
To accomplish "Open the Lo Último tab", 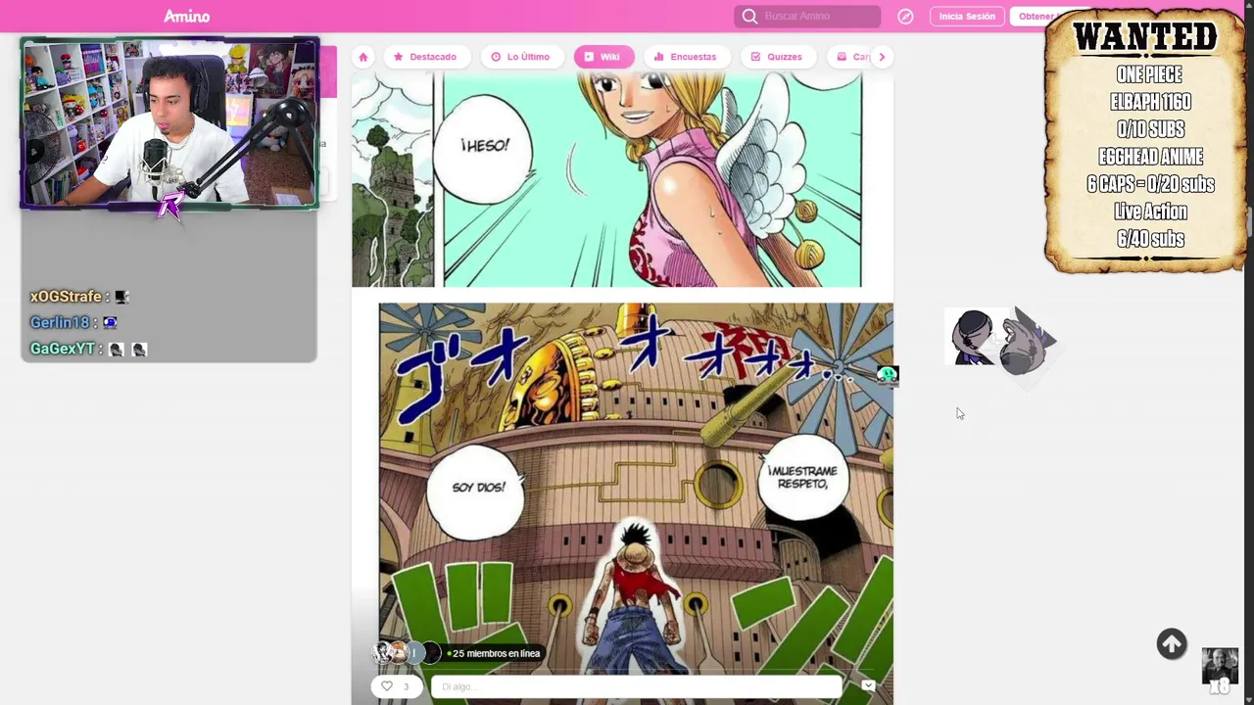I will pyautogui.click(x=520, y=57).
